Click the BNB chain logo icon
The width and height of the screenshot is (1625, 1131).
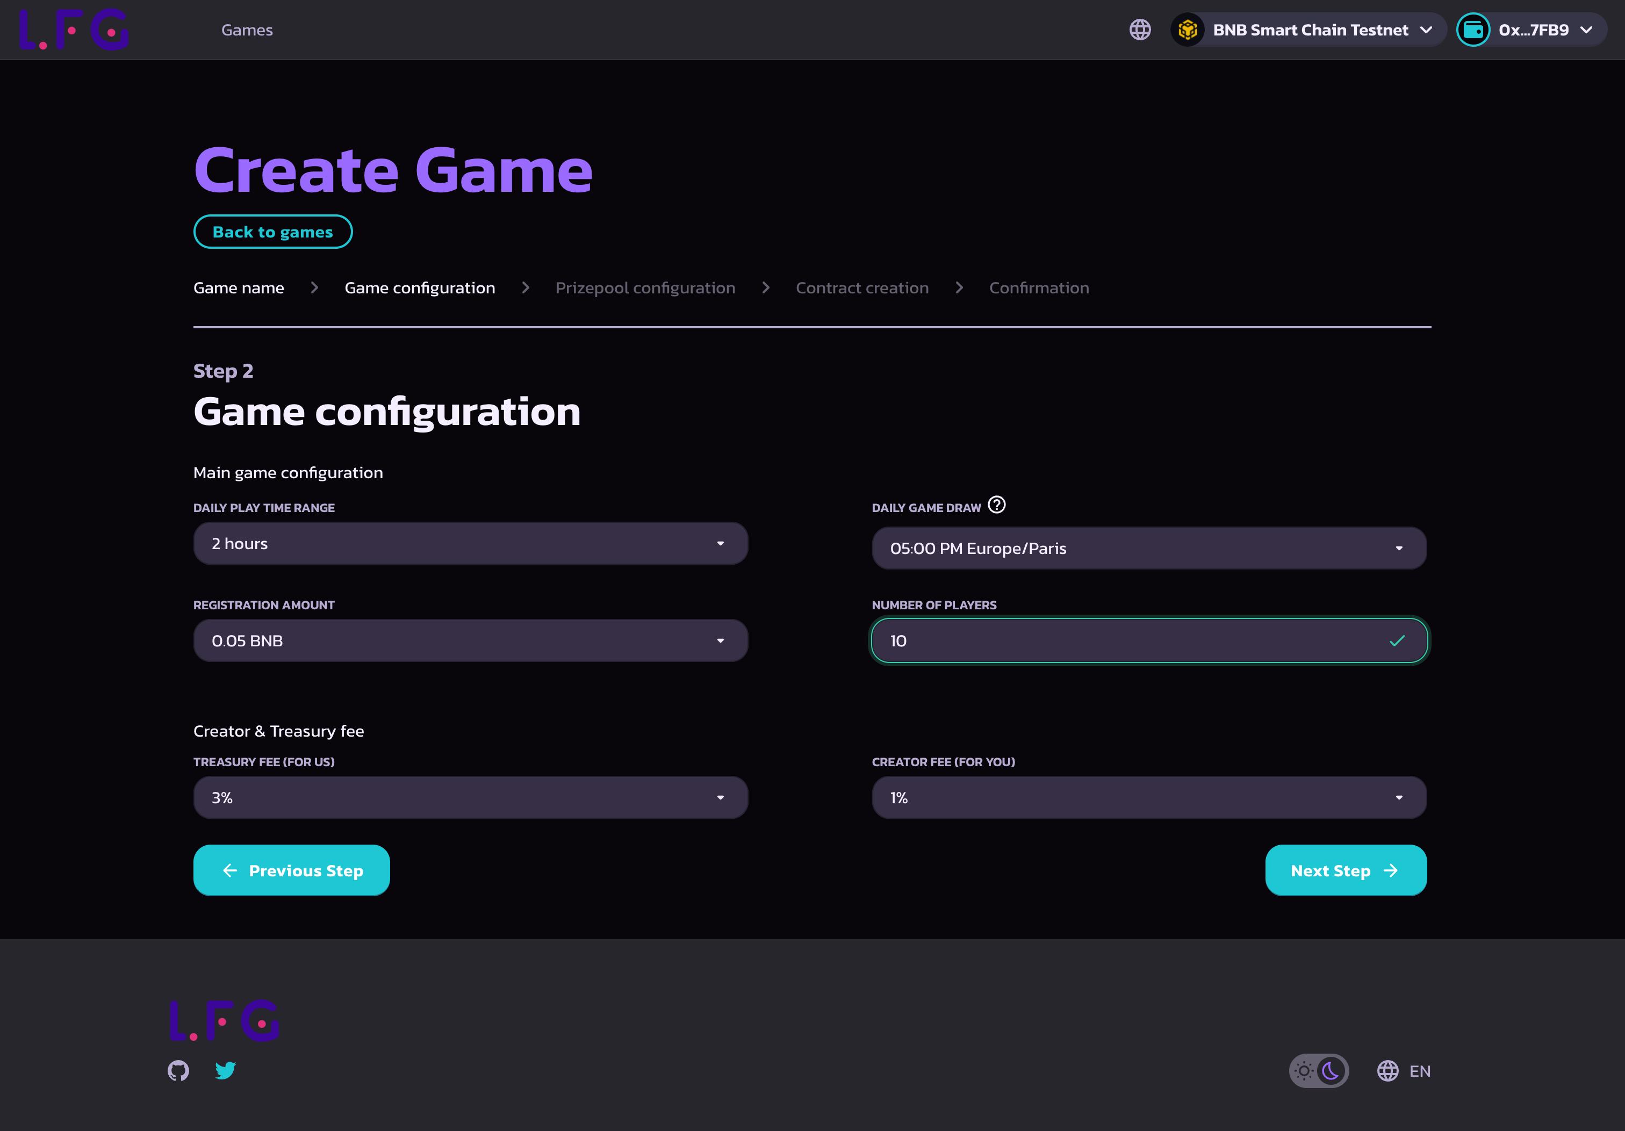point(1188,30)
